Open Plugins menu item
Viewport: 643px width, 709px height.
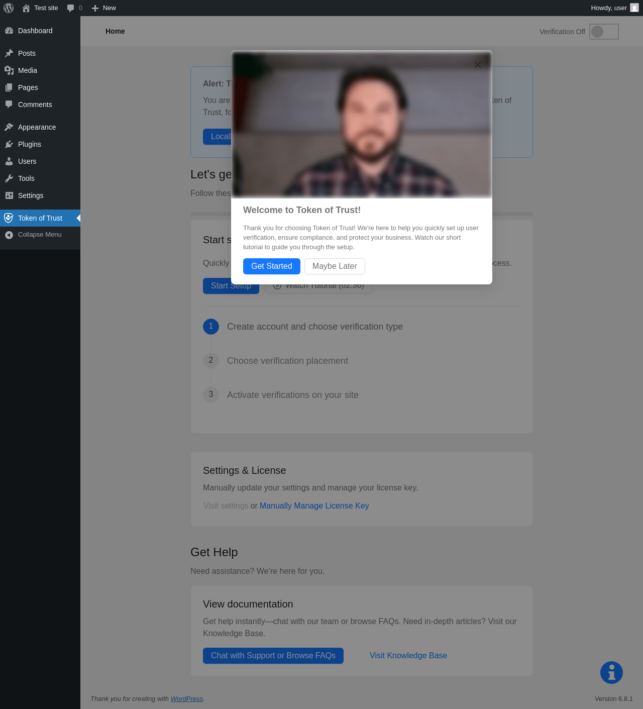coord(40,144)
